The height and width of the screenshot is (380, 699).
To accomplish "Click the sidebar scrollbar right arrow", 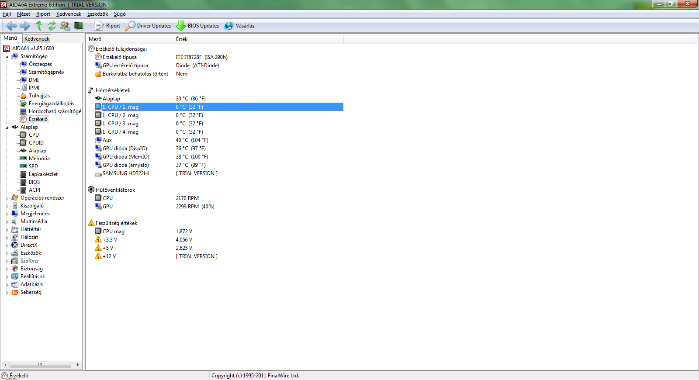I will [78, 365].
